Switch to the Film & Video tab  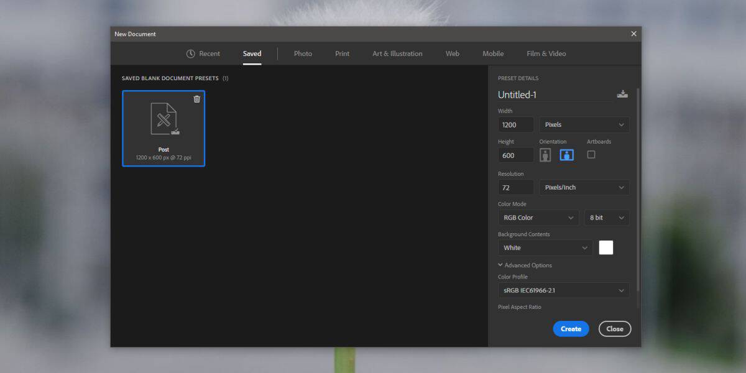coord(546,53)
